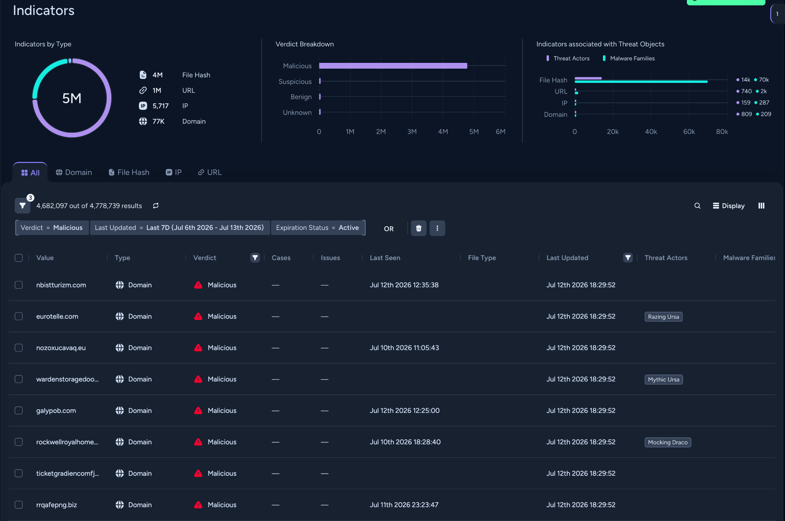Click the Verdict column filter icon

click(255, 258)
